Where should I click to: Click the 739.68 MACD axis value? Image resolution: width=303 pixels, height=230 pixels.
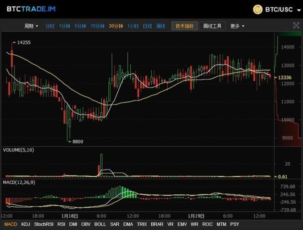[x=288, y=186]
